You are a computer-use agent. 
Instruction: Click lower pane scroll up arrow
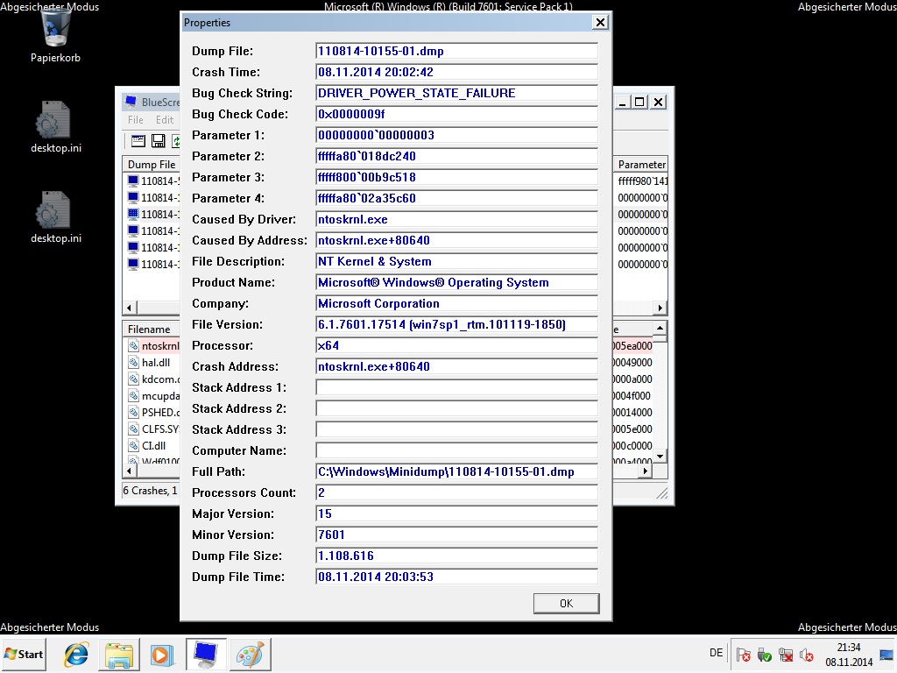click(x=660, y=328)
